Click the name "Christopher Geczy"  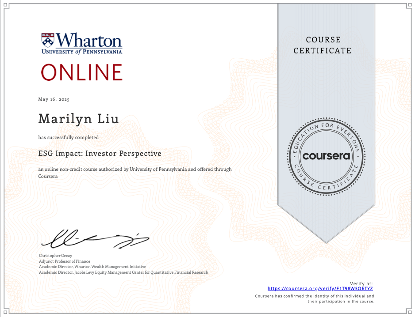[55, 256]
